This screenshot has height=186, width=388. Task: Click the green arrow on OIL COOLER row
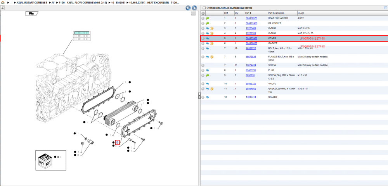207,23
